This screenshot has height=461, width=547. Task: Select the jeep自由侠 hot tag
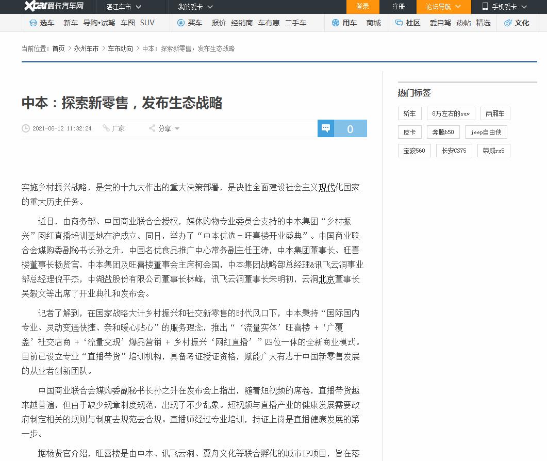point(486,132)
